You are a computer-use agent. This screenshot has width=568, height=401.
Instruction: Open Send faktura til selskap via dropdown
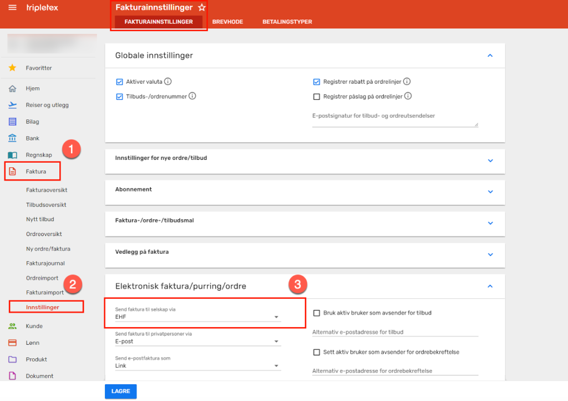click(x=197, y=317)
